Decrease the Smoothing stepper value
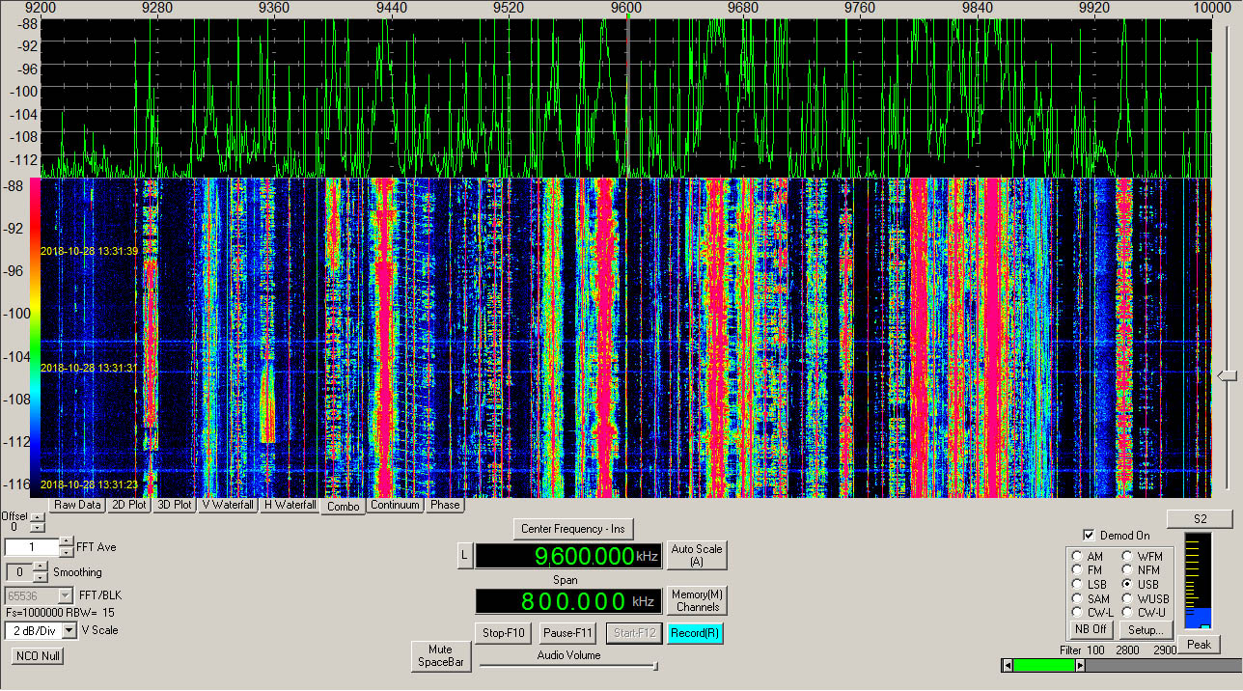Viewport: 1243px width, 691px height. click(41, 577)
